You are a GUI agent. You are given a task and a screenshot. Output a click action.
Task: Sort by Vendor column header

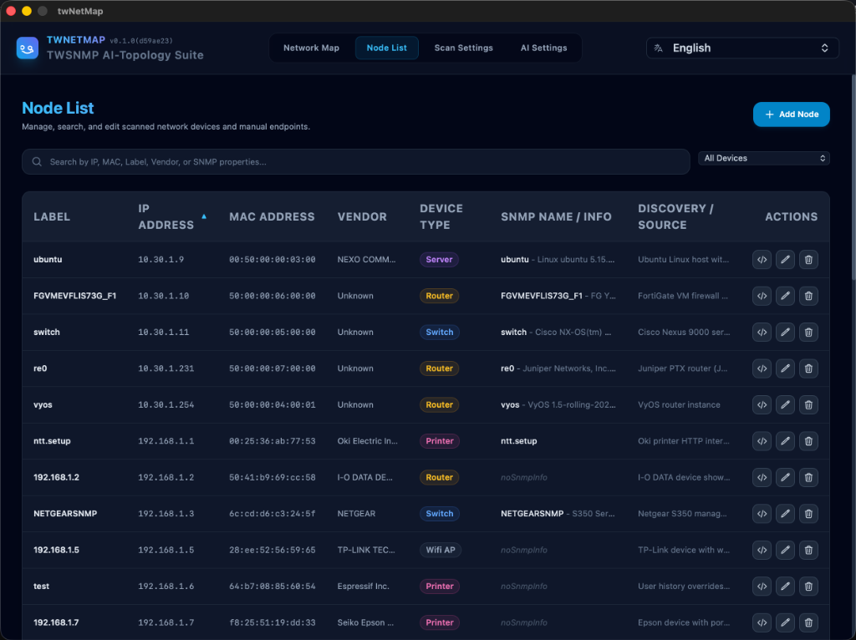(362, 216)
